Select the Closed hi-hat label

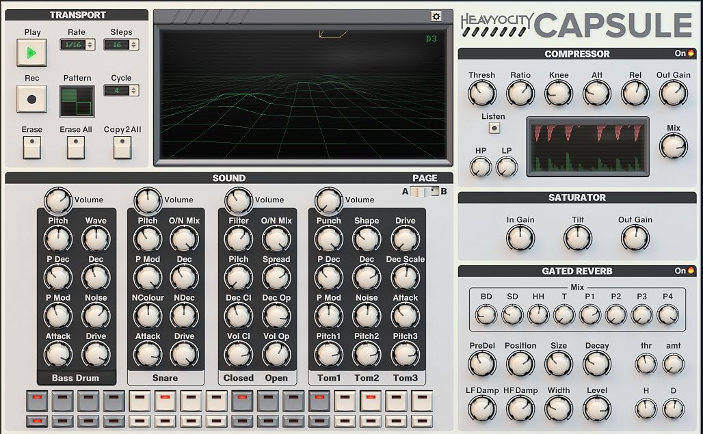pos(239,378)
